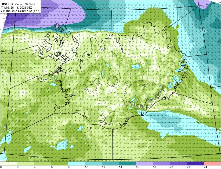Click the legend scale label '18'
Screen dimensions: 221x169
point(154,167)
